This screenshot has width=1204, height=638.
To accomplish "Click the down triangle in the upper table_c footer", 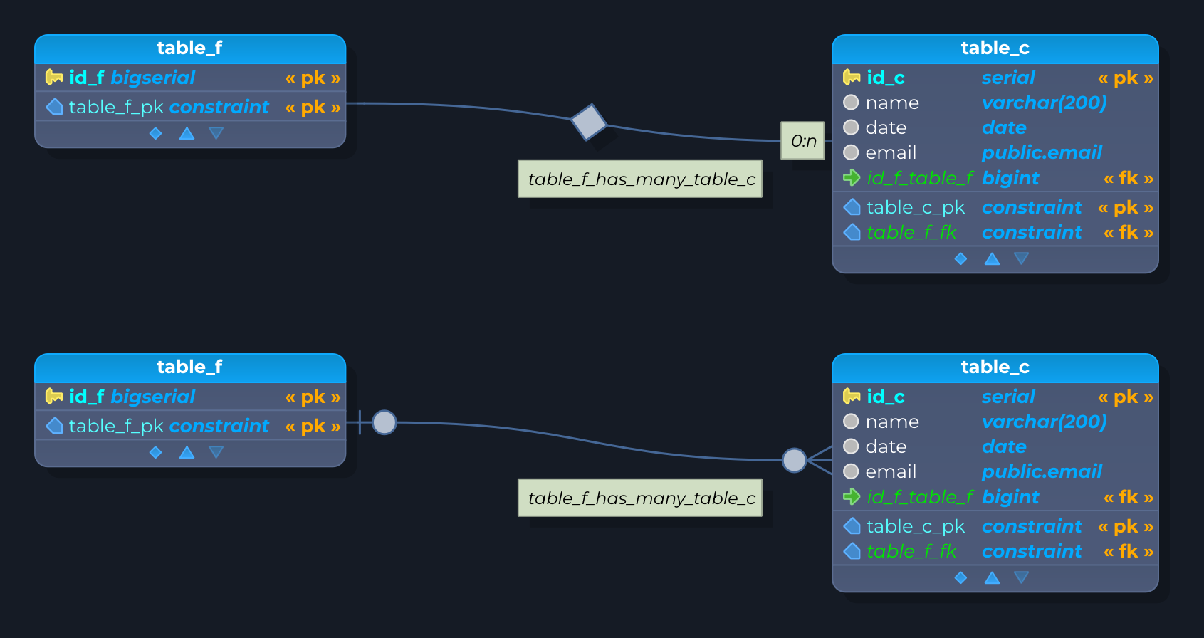I will [x=1022, y=258].
